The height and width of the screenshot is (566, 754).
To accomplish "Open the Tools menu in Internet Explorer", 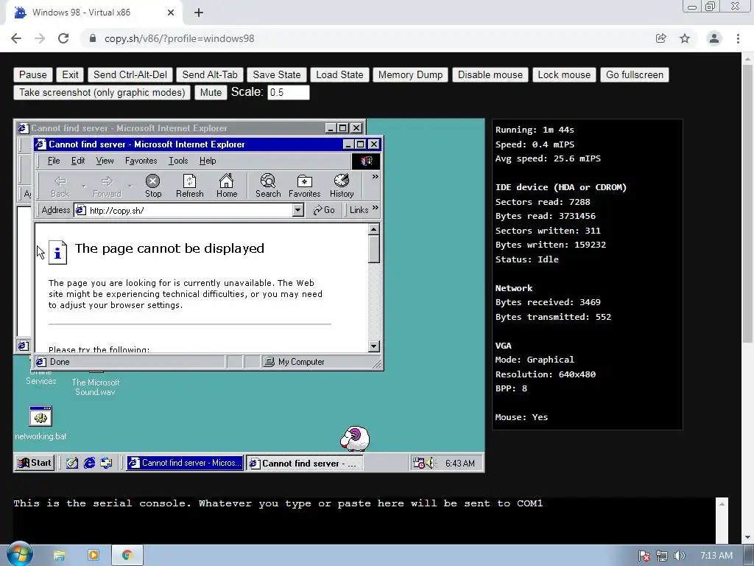I will pos(178,161).
